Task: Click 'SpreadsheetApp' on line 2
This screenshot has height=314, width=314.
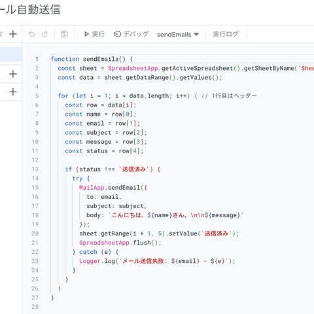Action: (x=133, y=69)
